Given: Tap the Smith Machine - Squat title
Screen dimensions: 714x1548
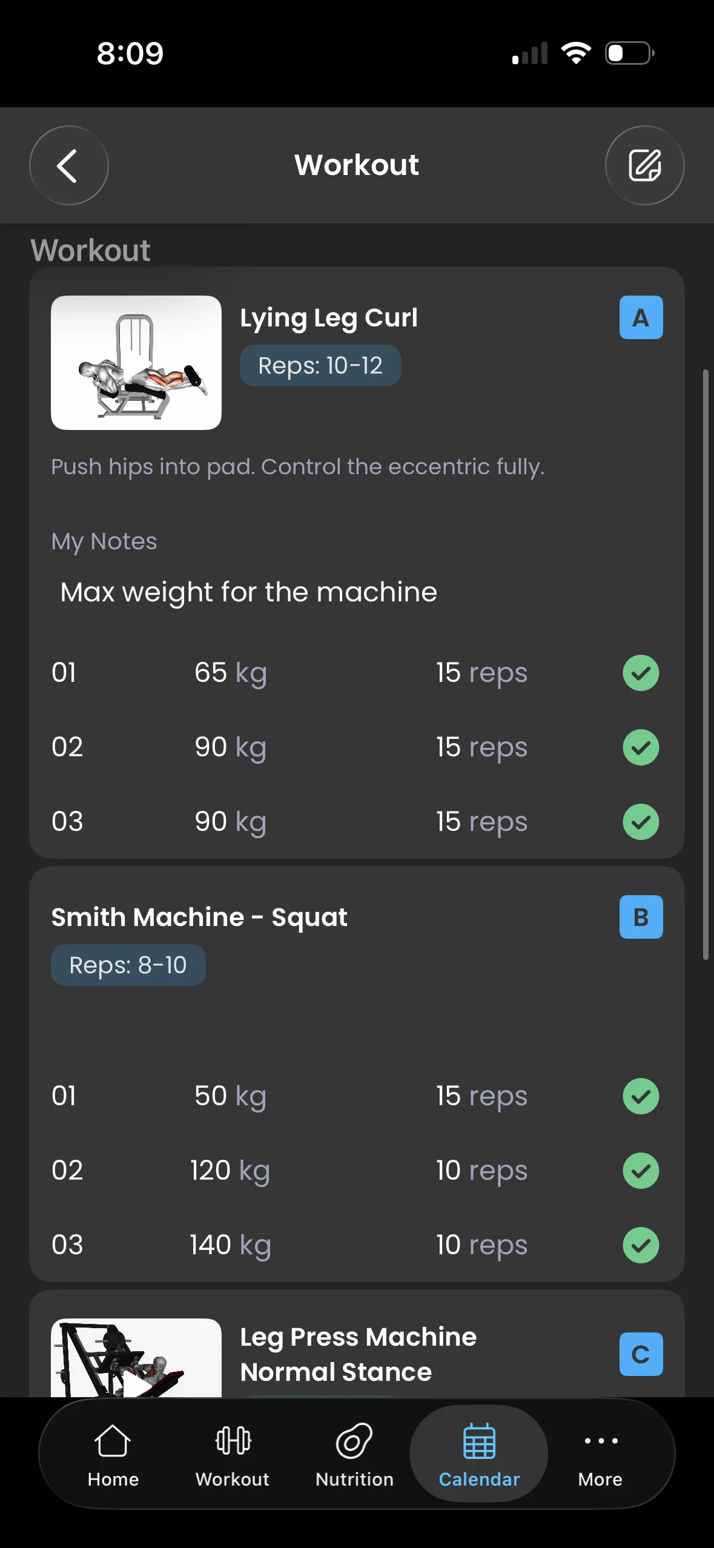Looking at the screenshot, I should click(199, 917).
